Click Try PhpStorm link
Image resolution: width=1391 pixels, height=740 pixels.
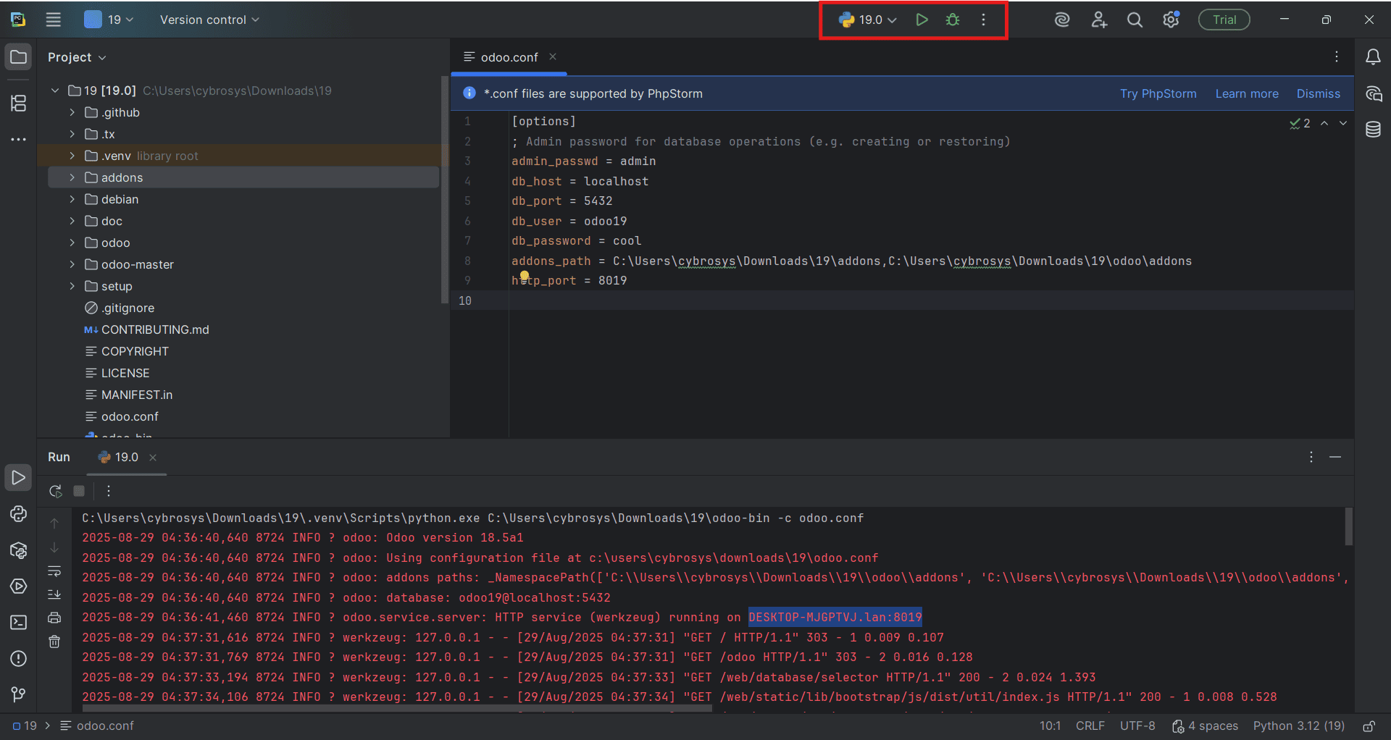point(1158,93)
